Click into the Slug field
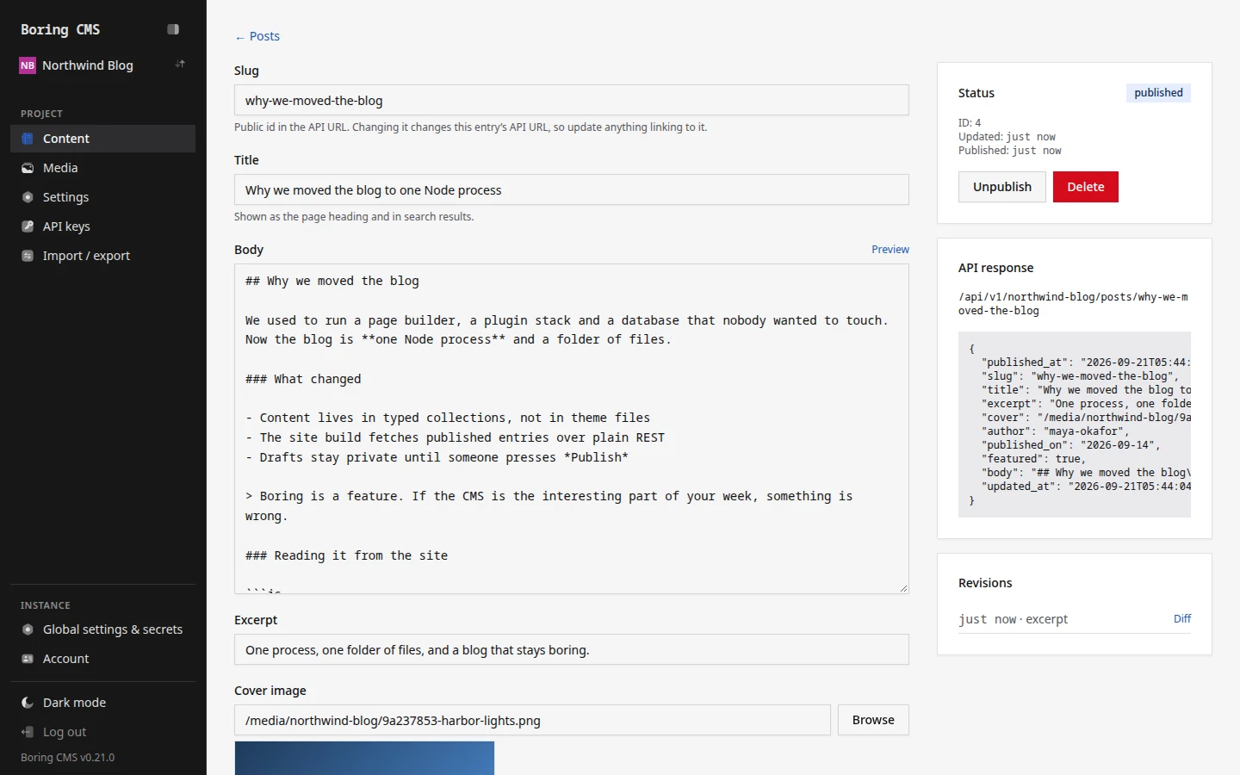 point(572,100)
